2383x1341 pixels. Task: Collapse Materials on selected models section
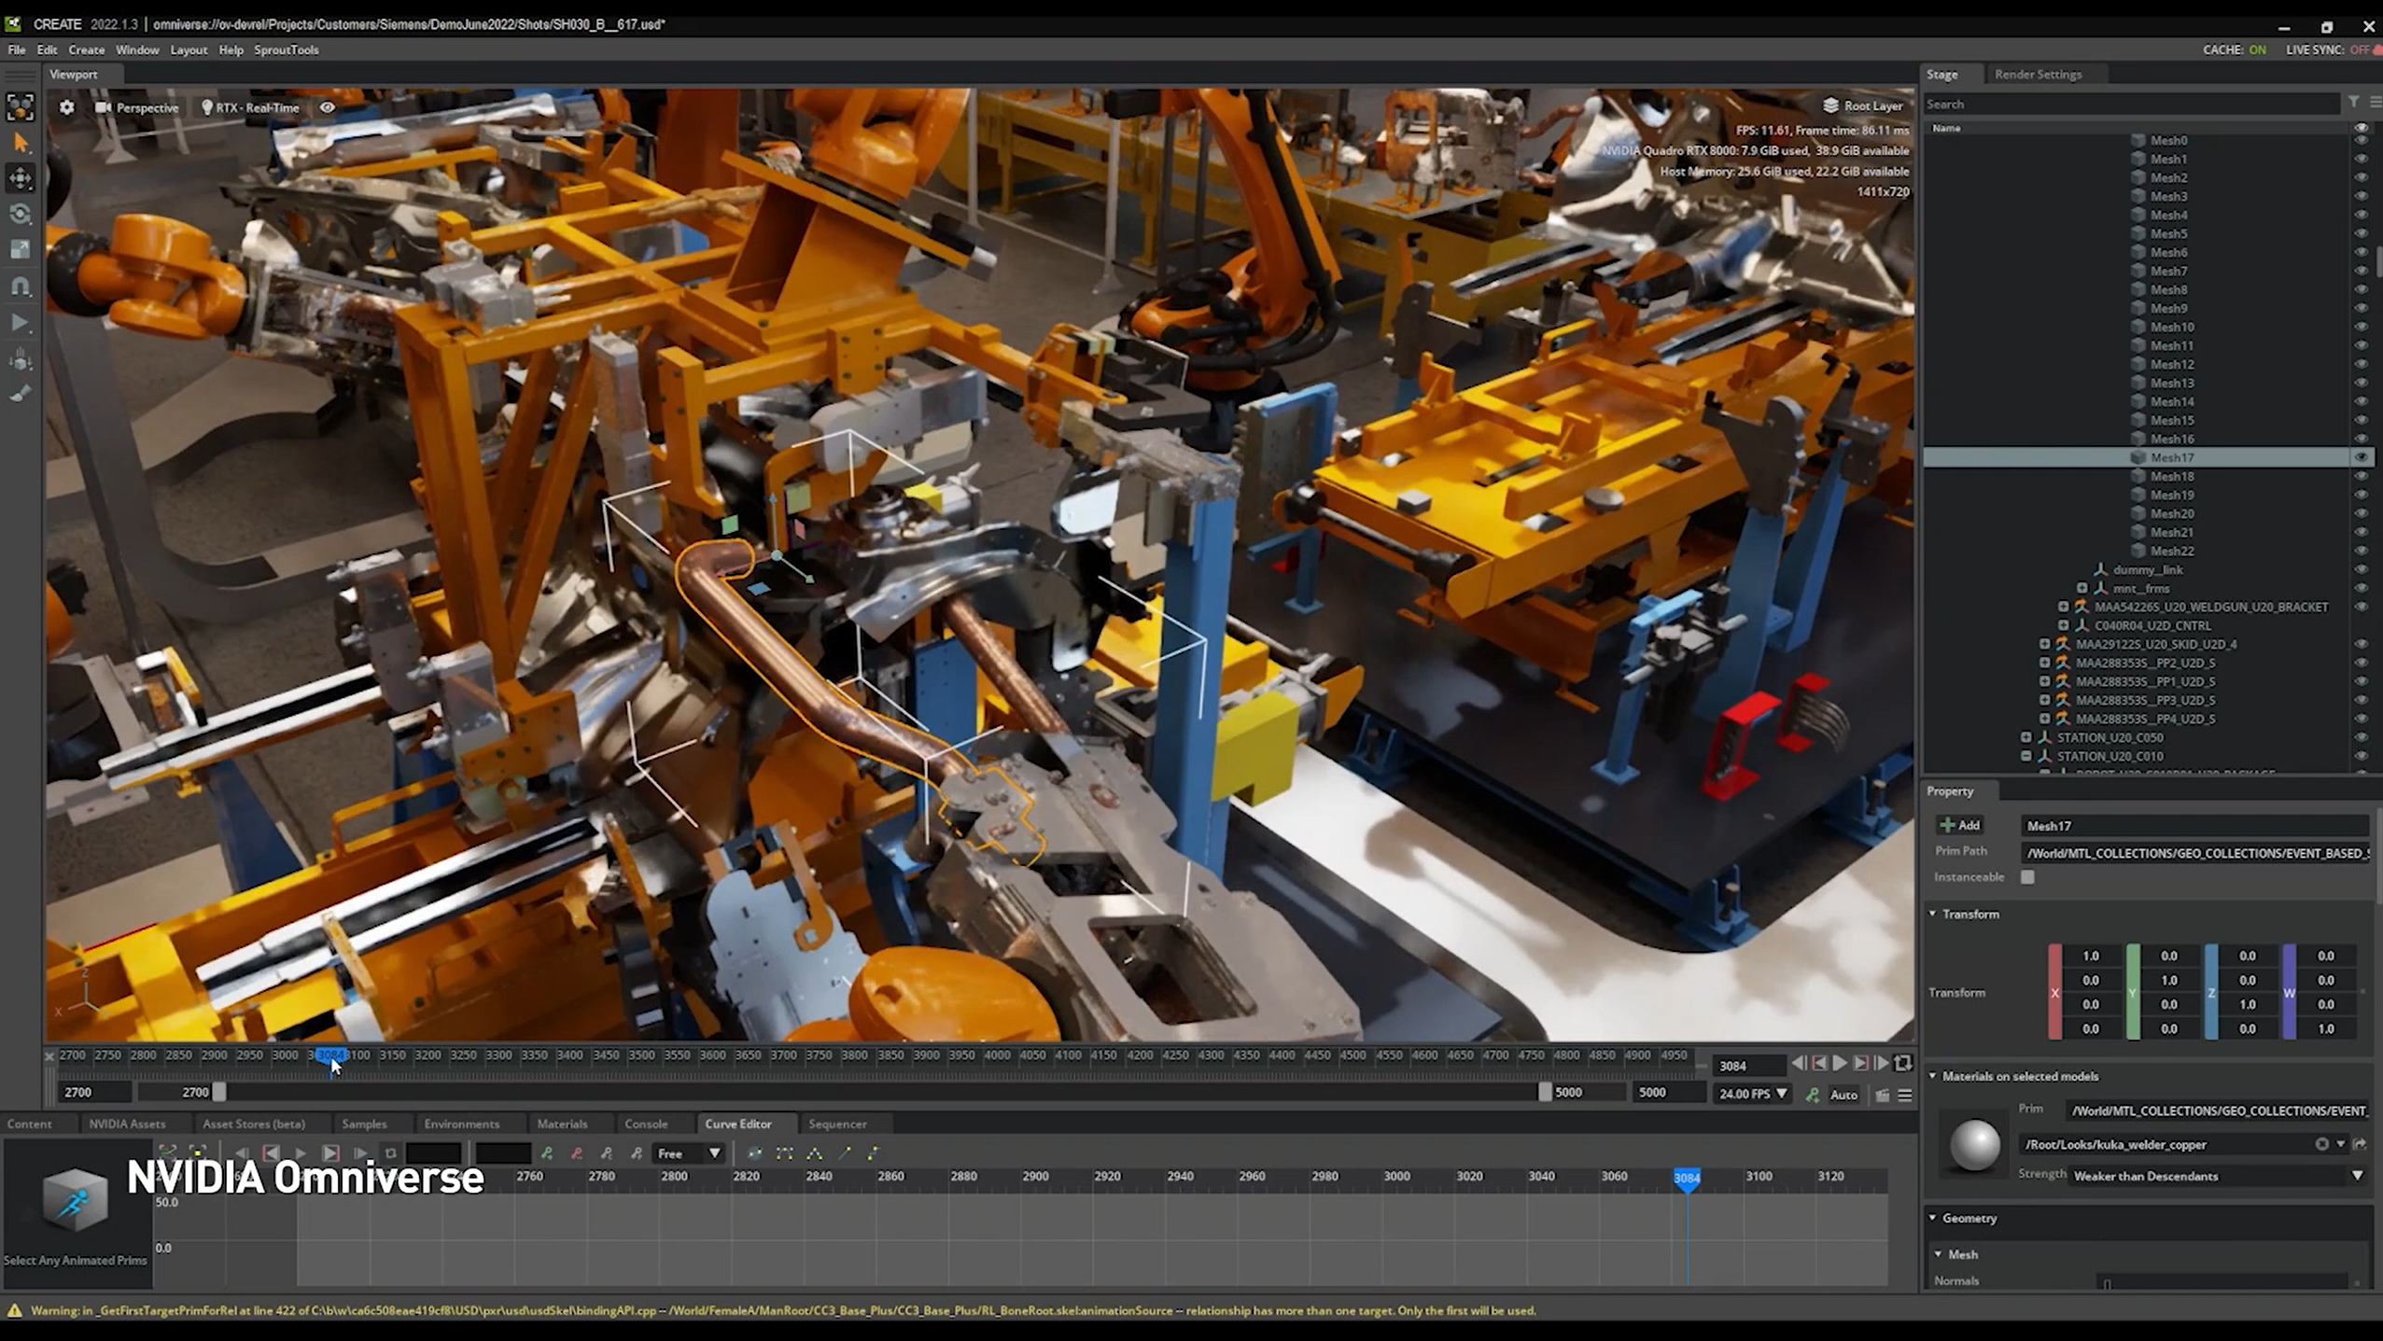pyautogui.click(x=1933, y=1076)
